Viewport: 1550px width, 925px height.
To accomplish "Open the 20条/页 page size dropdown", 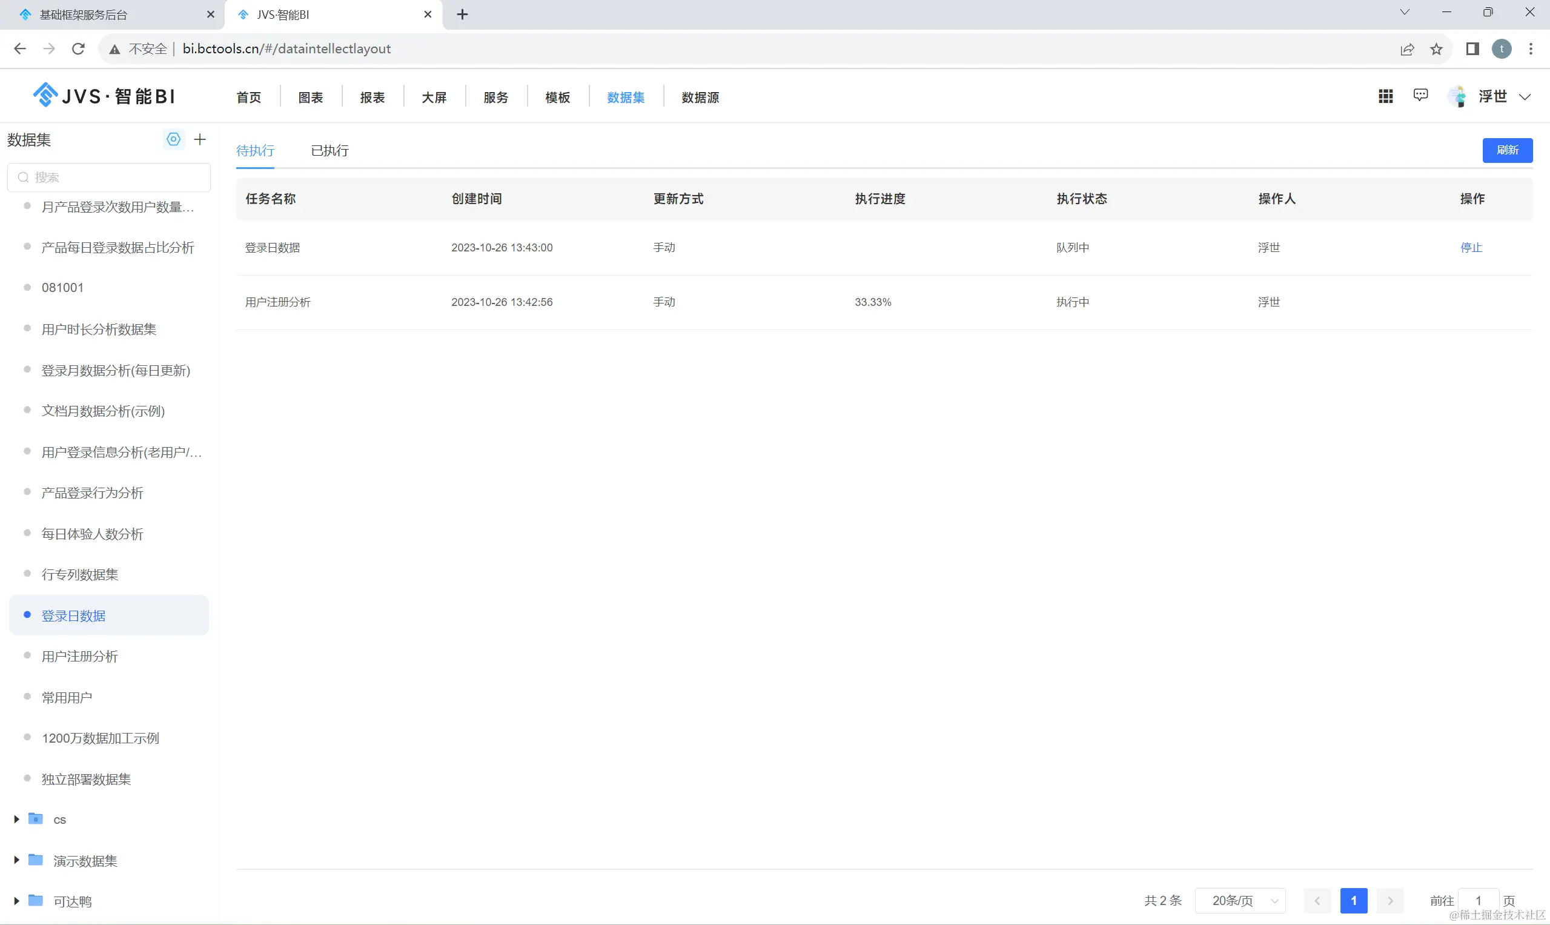I will pyautogui.click(x=1240, y=901).
